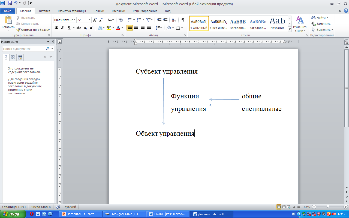Center align the paragraph text
Screen dimensions: 349x218
coord(136,28)
